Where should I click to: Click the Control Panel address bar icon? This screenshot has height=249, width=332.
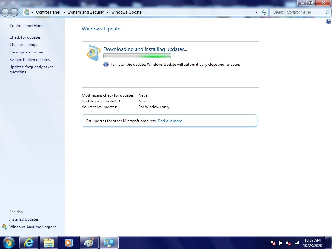click(27, 12)
